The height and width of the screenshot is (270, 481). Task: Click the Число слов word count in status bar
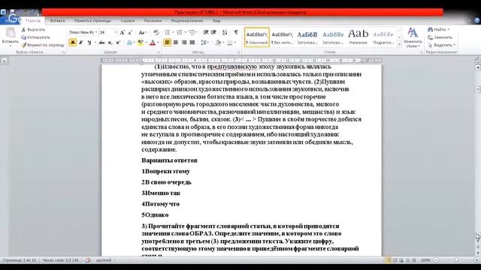point(60,260)
